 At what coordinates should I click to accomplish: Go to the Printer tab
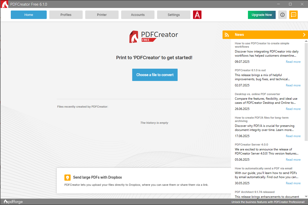tap(102, 15)
